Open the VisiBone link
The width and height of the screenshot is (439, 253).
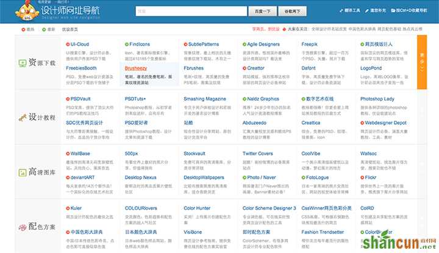tap(193, 232)
